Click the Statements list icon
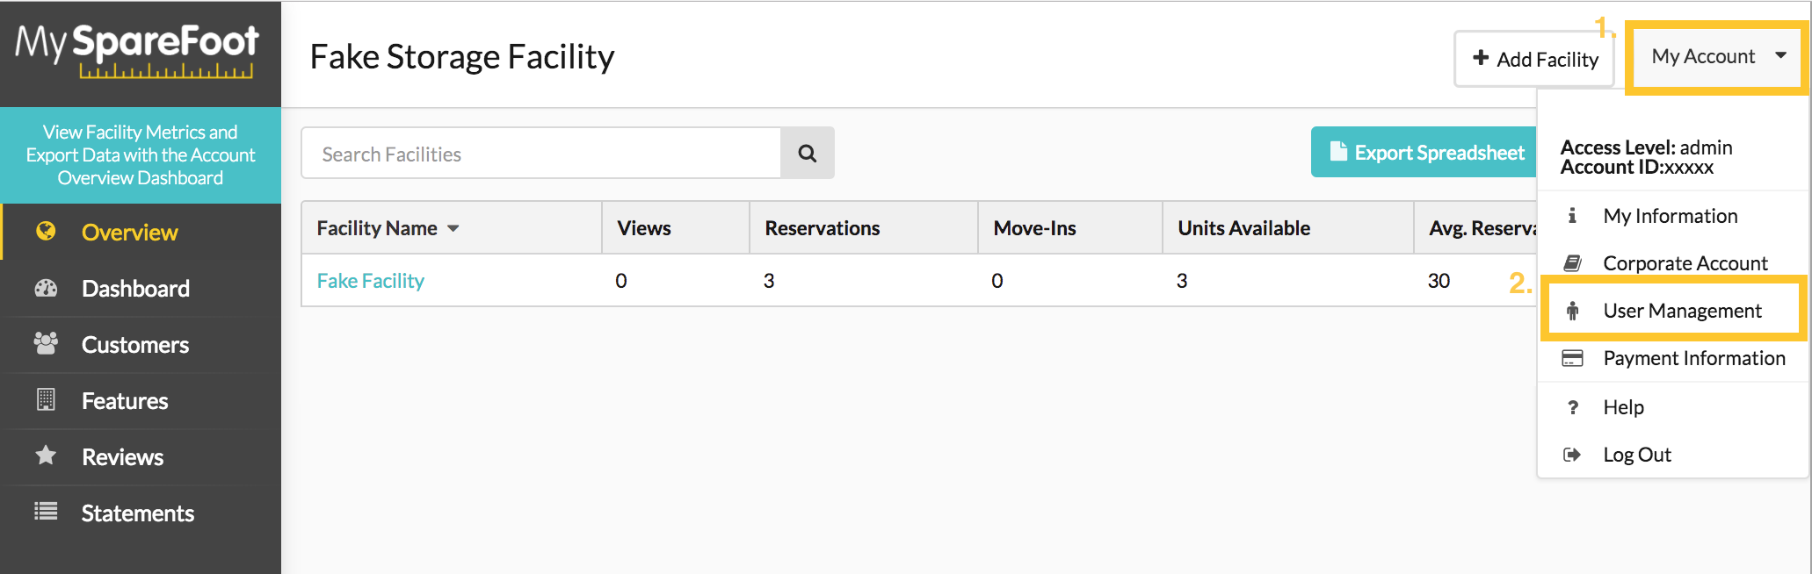The image size is (1812, 574). coord(46,511)
